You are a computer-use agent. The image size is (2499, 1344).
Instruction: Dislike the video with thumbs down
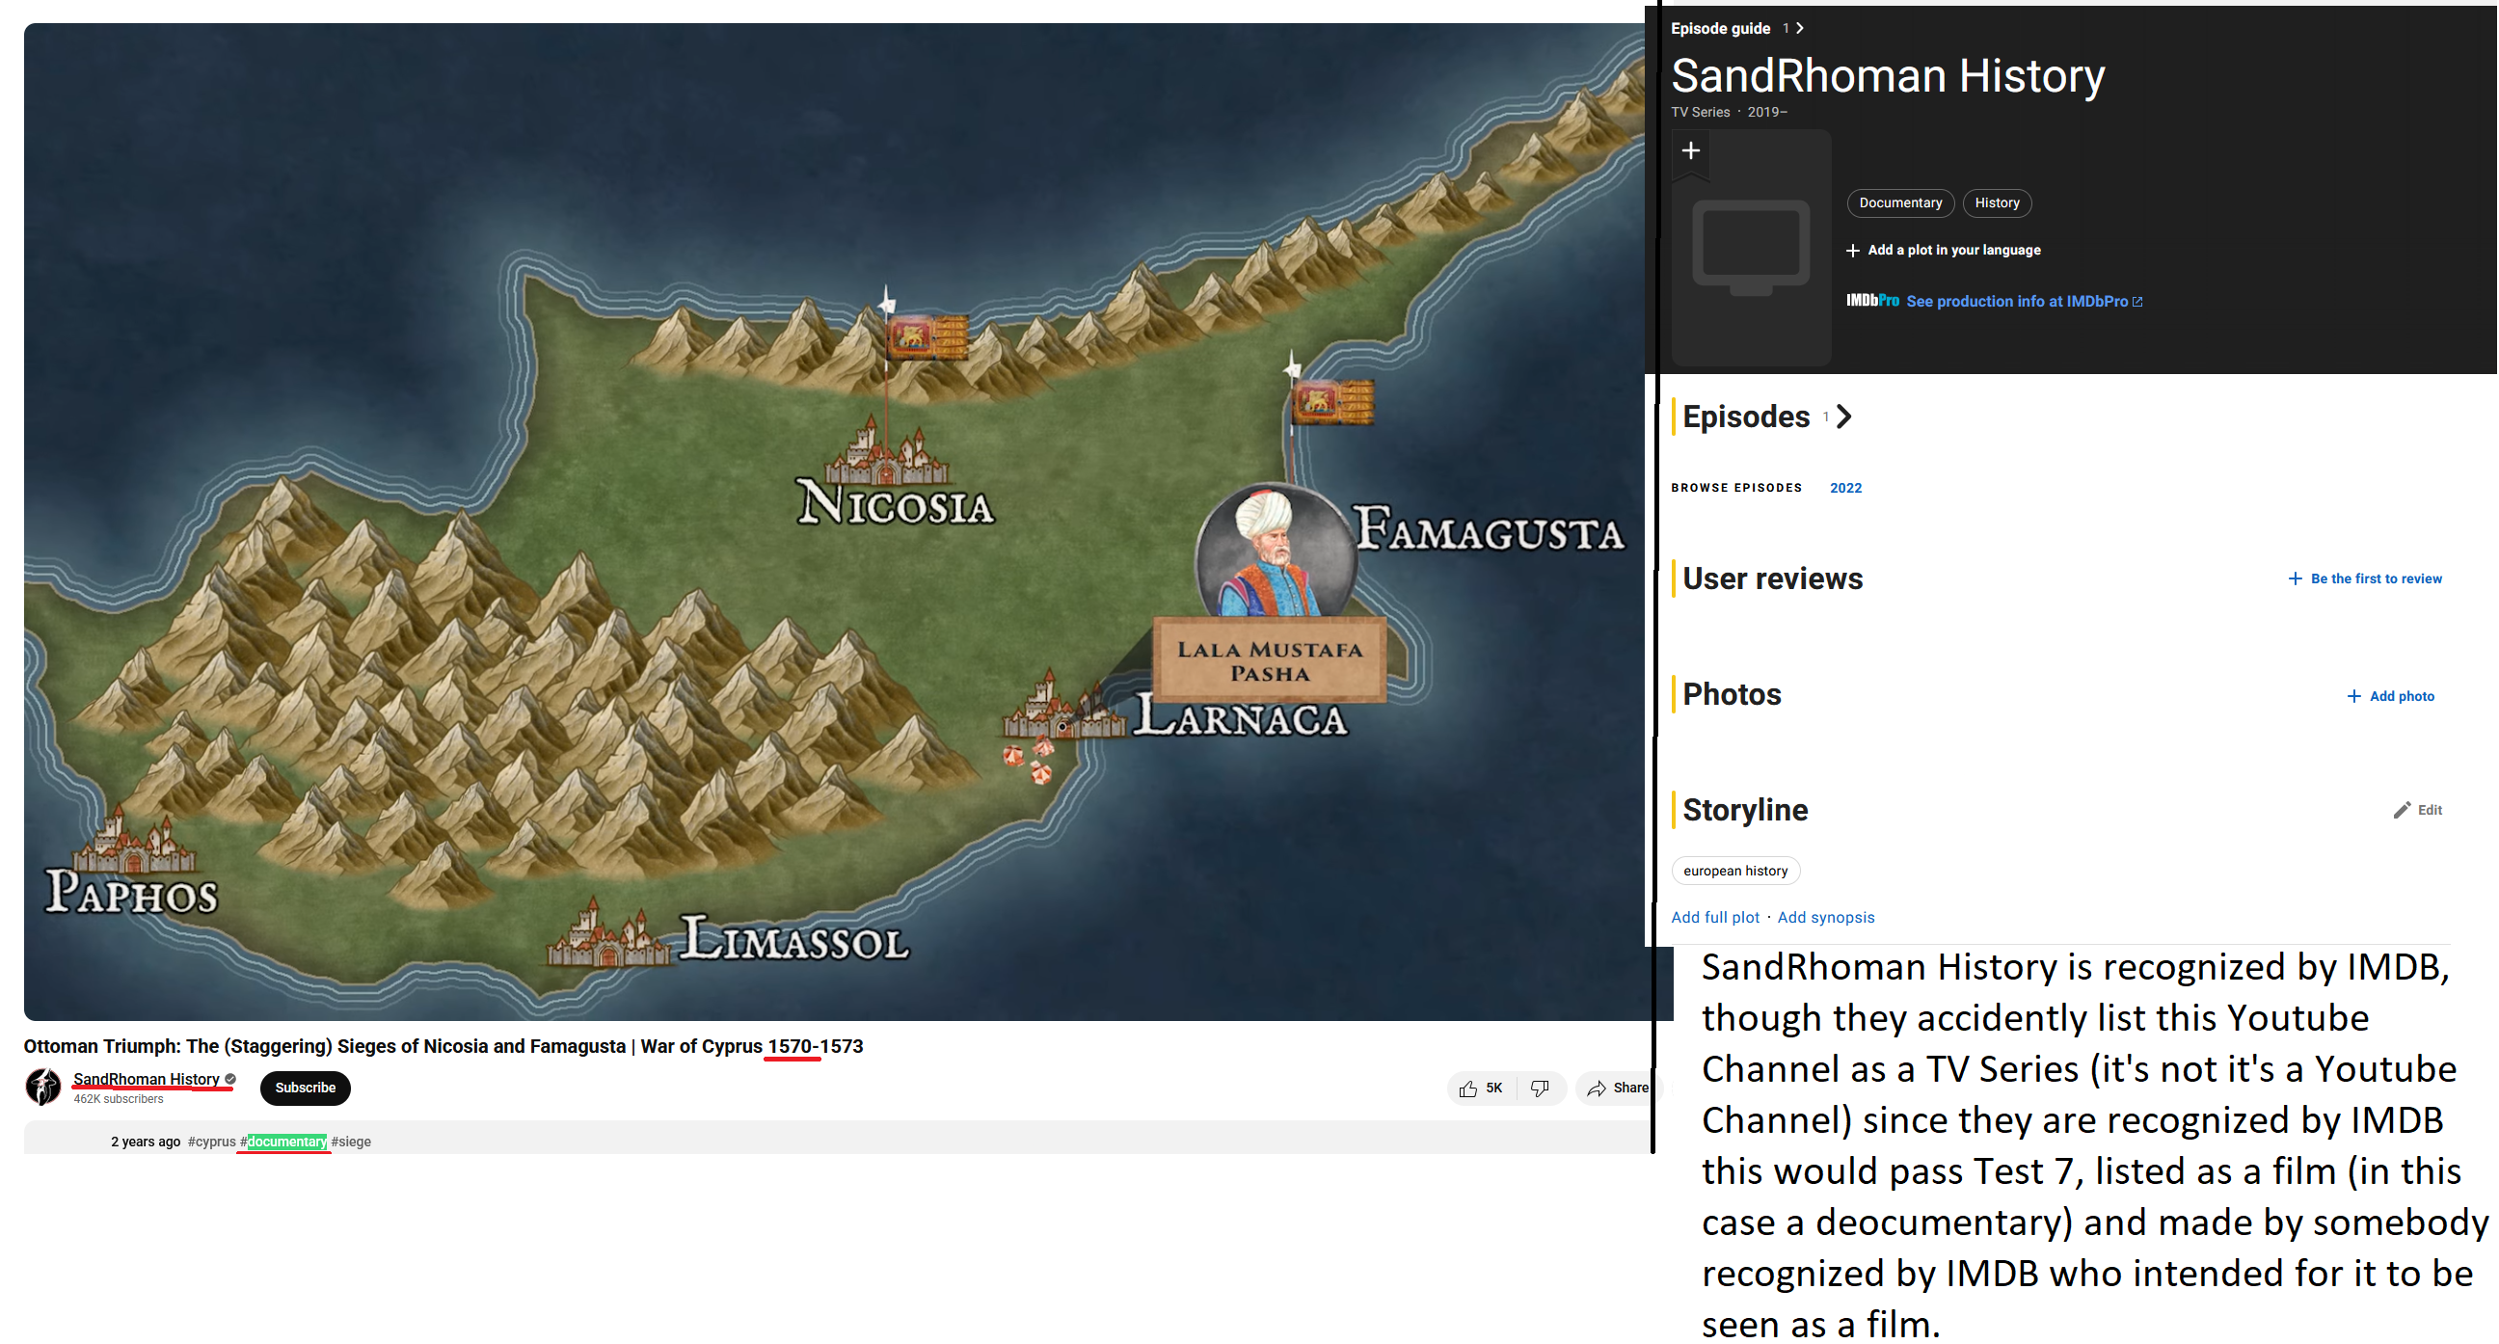coord(1540,1089)
